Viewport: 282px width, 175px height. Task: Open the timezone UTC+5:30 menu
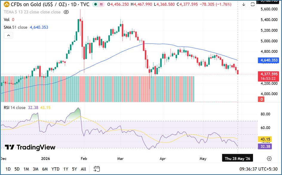258,169
